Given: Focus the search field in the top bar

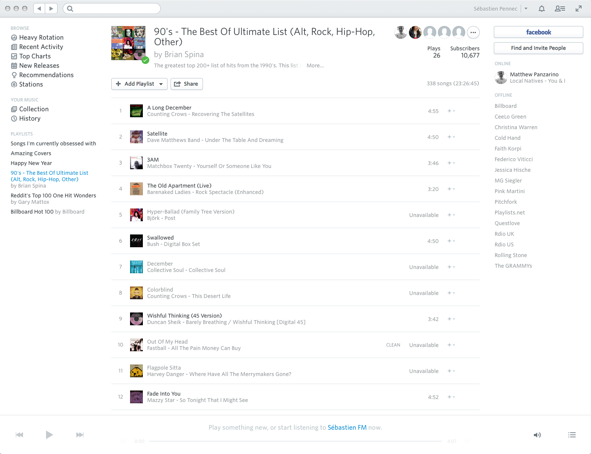Looking at the screenshot, I should click(x=112, y=9).
